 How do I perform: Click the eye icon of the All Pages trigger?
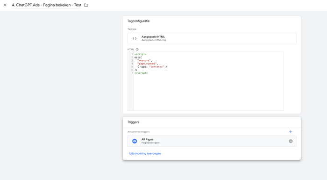135,141
